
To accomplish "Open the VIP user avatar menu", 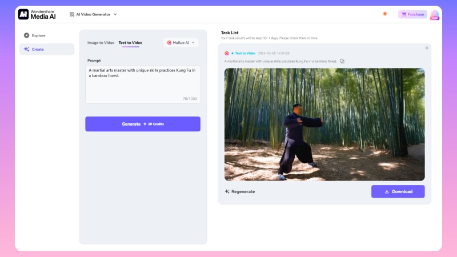I will (434, 15).
